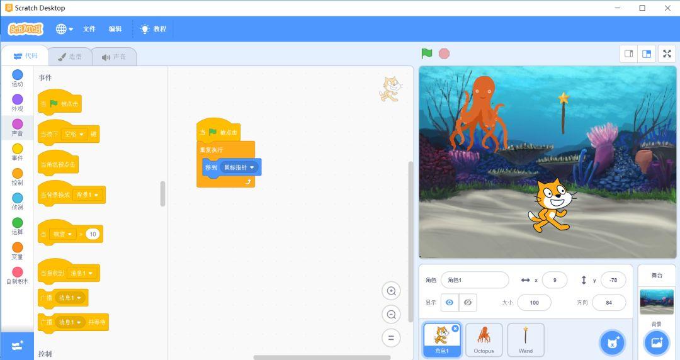Viewport: 680px width, 360px height.
Task: Open the add extension button
Action: 18,346
